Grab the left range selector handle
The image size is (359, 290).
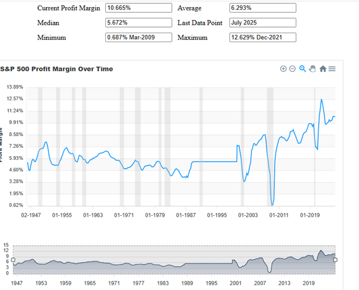pyautogui.click(x=13, y=260)
